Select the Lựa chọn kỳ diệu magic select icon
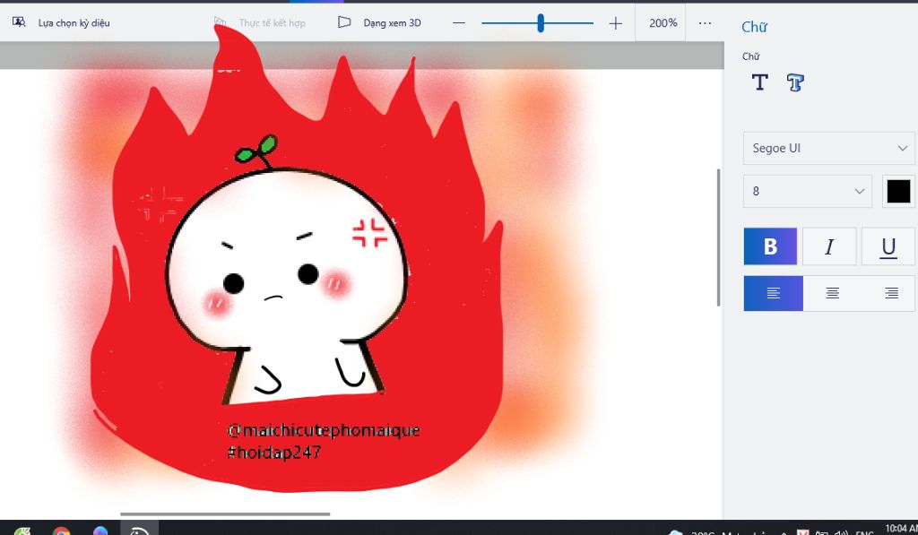This screenshot has height=535, width=918. click(19, 22)
